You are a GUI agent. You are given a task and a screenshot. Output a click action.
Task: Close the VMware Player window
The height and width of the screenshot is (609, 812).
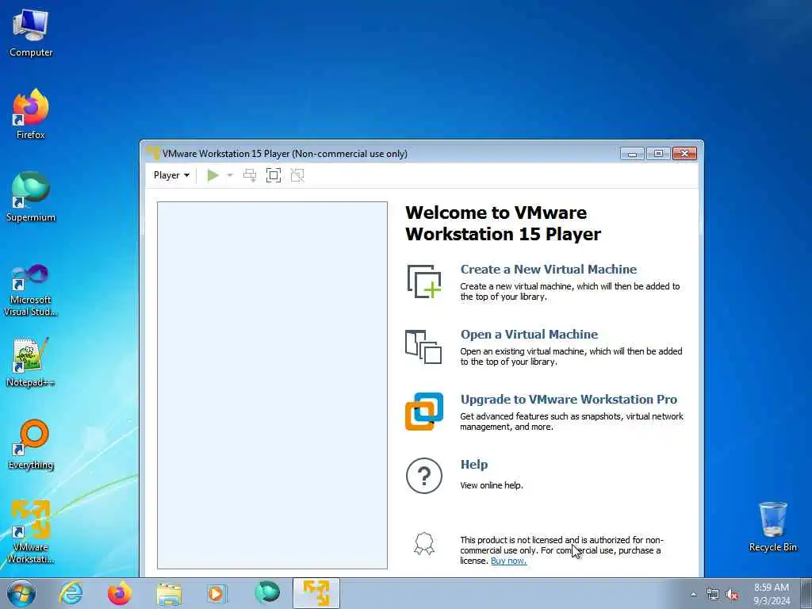tap(684, 154)
